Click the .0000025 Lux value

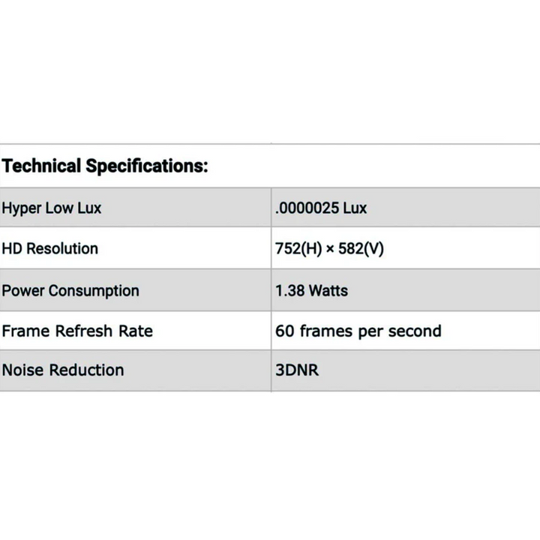(321, 208)
